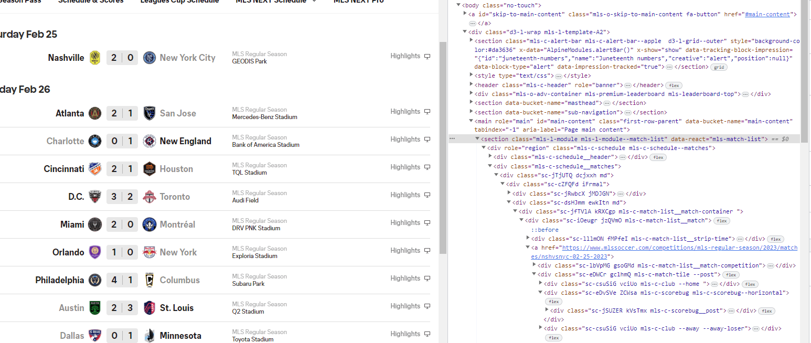Click the webpage vertical scrollbar
The image size is (811, 343).
tap(443, 147)
